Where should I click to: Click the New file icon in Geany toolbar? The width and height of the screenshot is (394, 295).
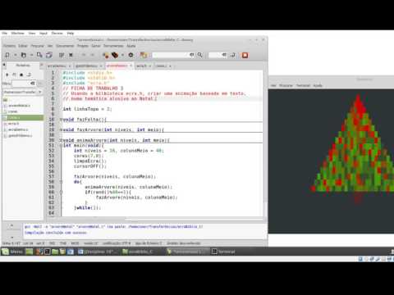click(x=7, y=55)
